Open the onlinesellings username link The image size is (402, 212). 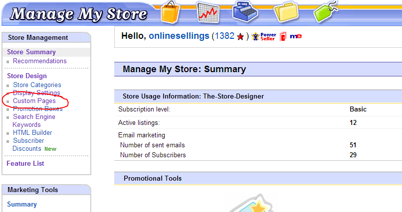click(179, 36)
